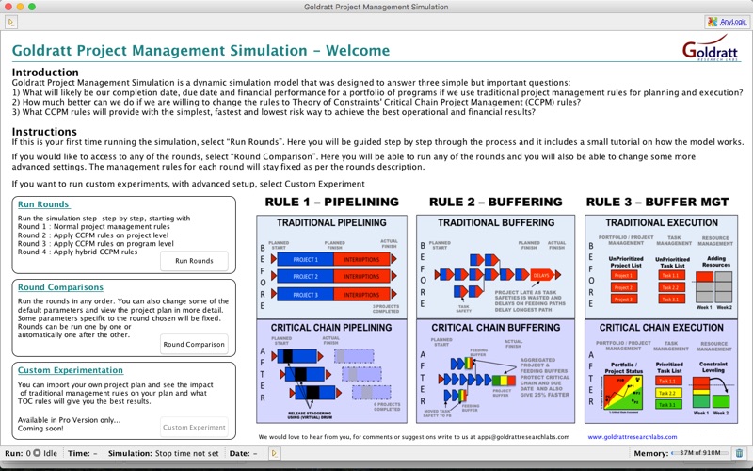Click the red Task 1.1 box in Traditional Execution
Image resolution: width=753 pixels, height=471 pixels.
click(670, 275)
